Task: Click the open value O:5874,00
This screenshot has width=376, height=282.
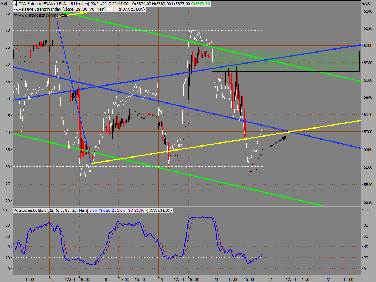Action: pyautogui.click(x=142, y=4)
